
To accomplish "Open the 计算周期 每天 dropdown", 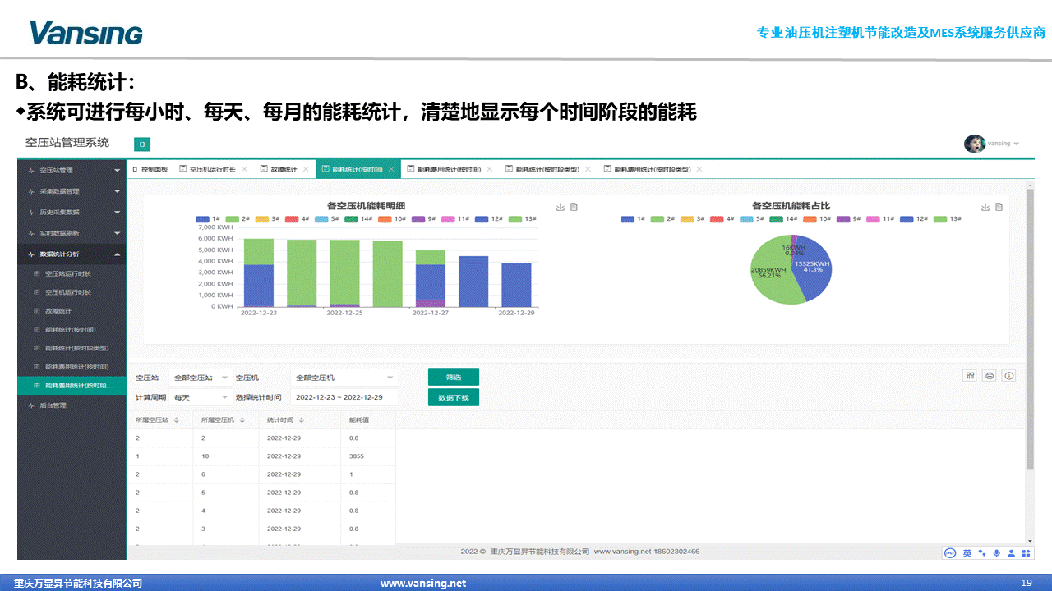I will coord(201,397).
